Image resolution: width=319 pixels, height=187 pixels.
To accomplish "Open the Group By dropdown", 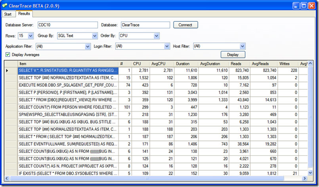I will click(x=95, y=36).
